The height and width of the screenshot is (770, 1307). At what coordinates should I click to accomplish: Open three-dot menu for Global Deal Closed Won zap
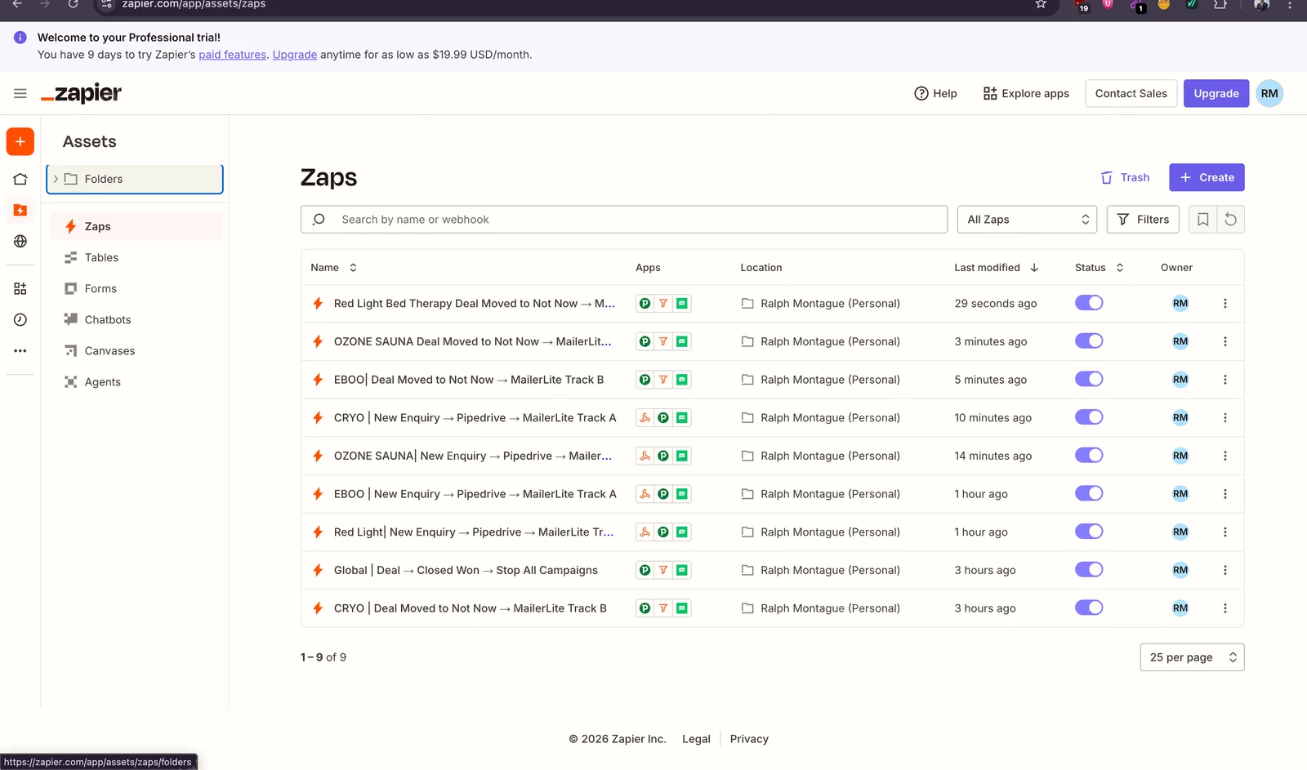(x=1224, y=570)
